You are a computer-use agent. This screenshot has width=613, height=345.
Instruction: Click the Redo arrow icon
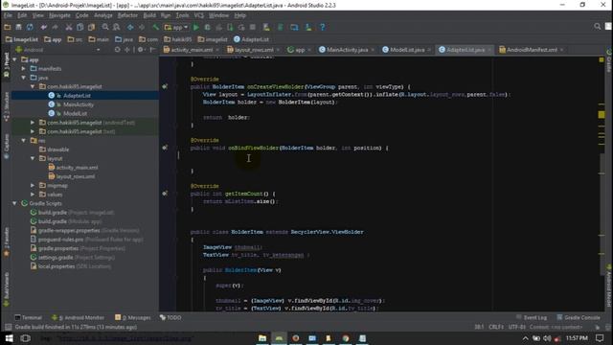(x=55, y=27)
